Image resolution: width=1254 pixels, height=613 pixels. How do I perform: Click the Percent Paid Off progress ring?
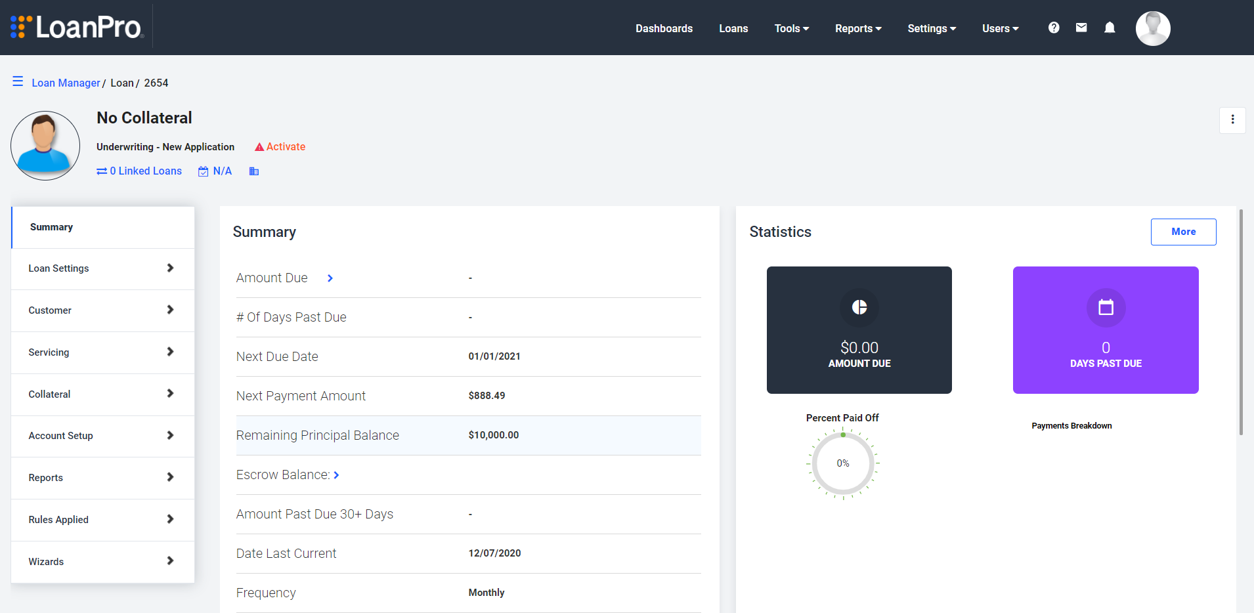pyautogui.click(x=842, y=463)
